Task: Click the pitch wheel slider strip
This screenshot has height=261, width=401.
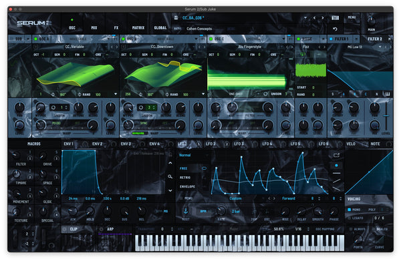Action: (15, 239)
